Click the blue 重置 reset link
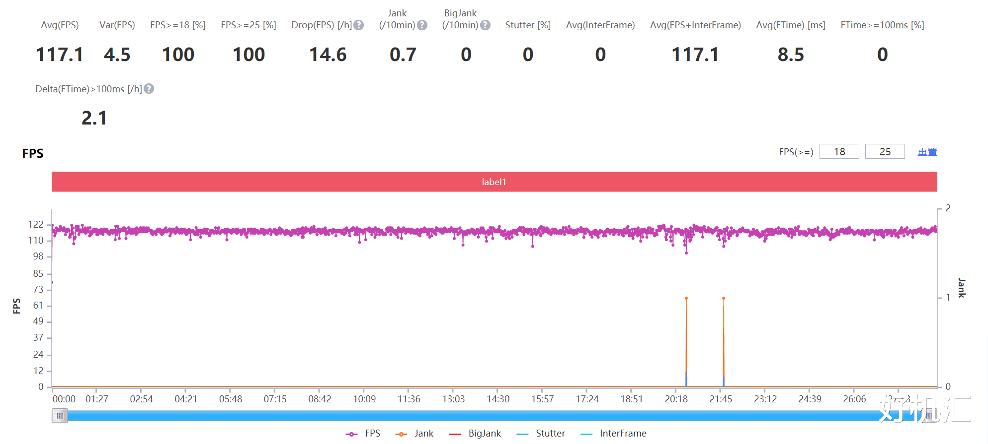 (x=927, y=152)
